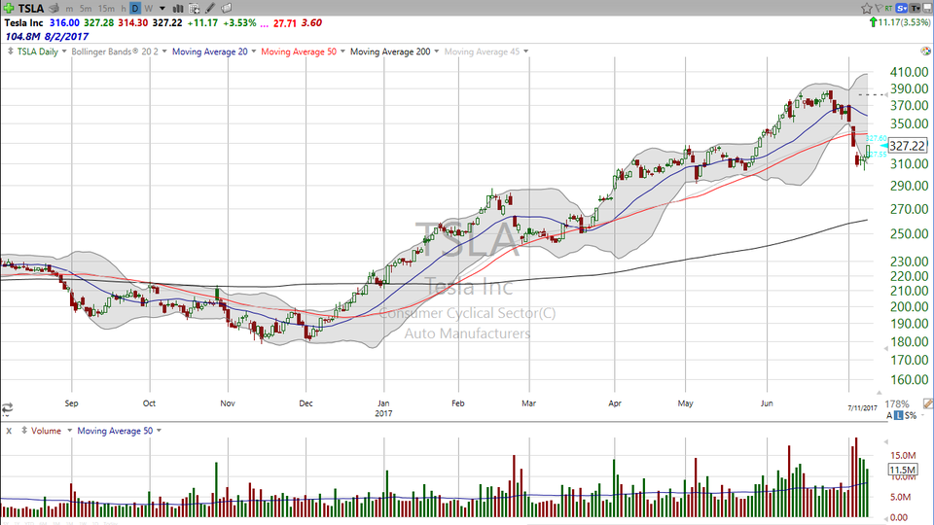The image size is (934, 525).
Task: Select the Daily 'D' timeframe
Action: (x=135, y=9)
